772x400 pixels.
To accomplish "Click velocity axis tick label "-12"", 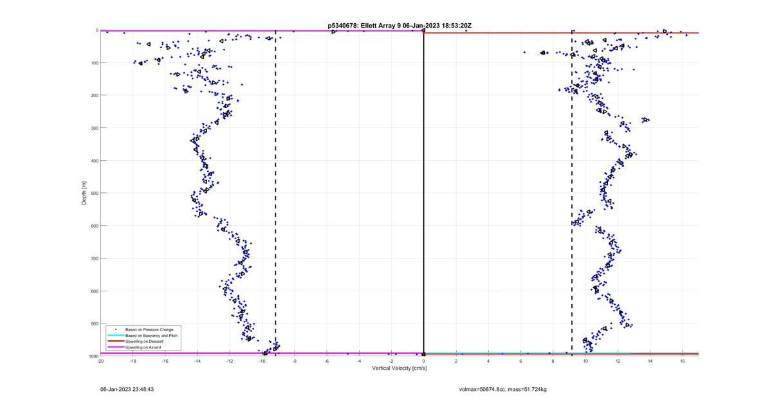I will (230, 361).
